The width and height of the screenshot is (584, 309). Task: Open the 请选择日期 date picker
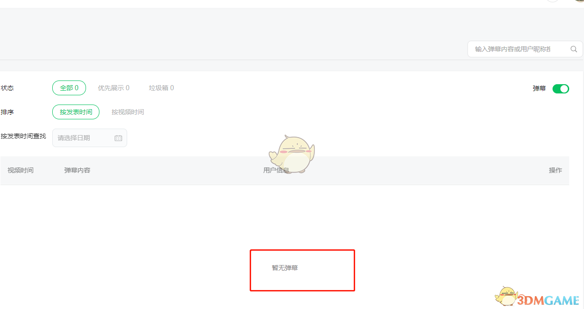pos(90,138)
